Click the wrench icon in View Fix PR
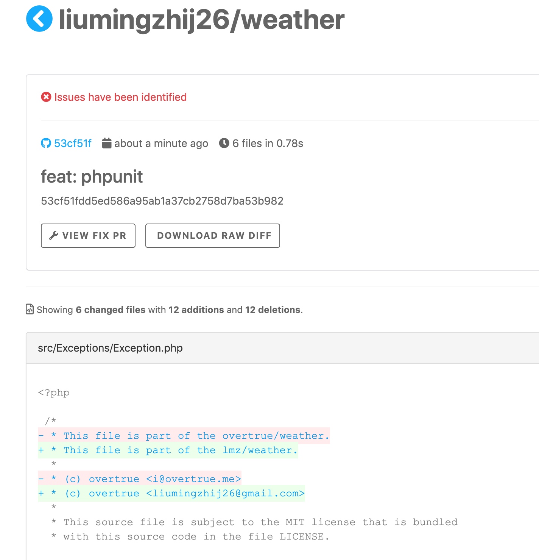 point(54,235)
